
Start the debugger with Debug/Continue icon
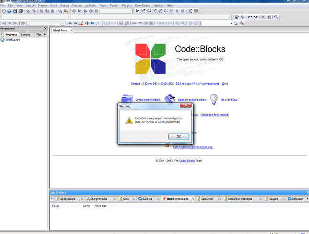(137, 11)
